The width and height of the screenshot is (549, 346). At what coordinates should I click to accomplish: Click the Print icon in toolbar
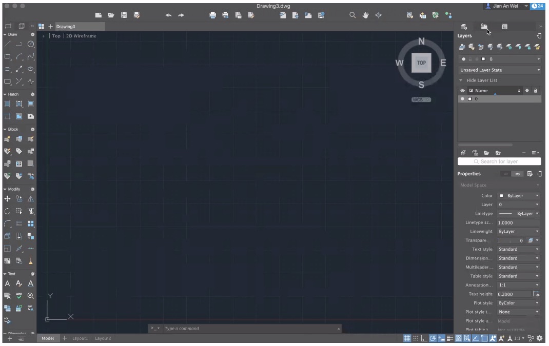[212, 15]
